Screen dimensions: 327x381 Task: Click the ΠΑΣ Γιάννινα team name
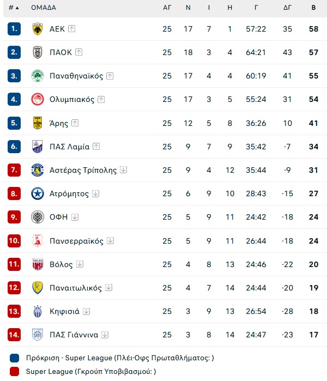pyautogui.click(x=74, y=335)
